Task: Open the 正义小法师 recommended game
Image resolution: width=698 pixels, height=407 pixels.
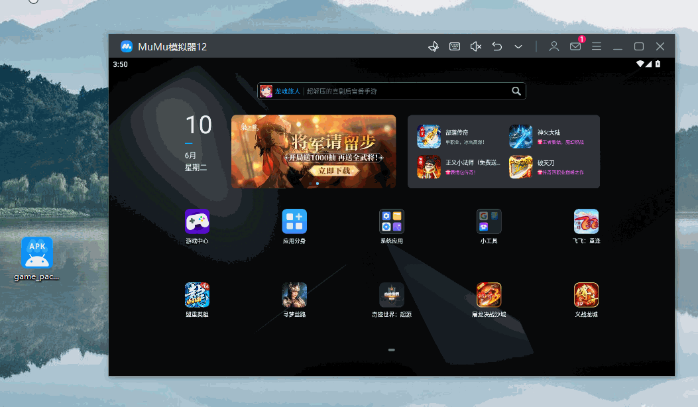Action: (459, 166)
